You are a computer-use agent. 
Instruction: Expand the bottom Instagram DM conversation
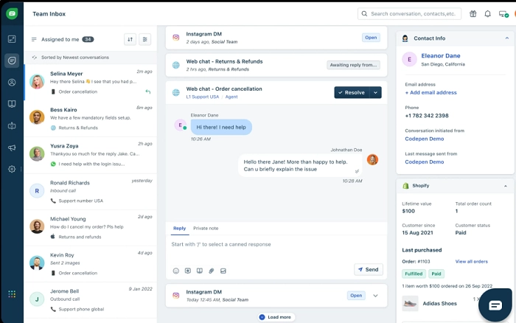[375, 296]
